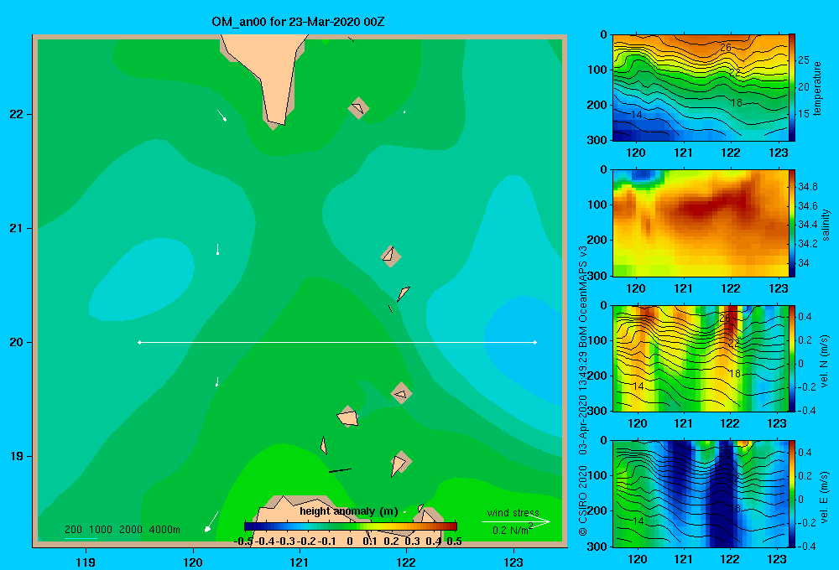Click the island near 18.9N 121.95E
The height and width of the screenshot is (570, 839).
[400, 463]
